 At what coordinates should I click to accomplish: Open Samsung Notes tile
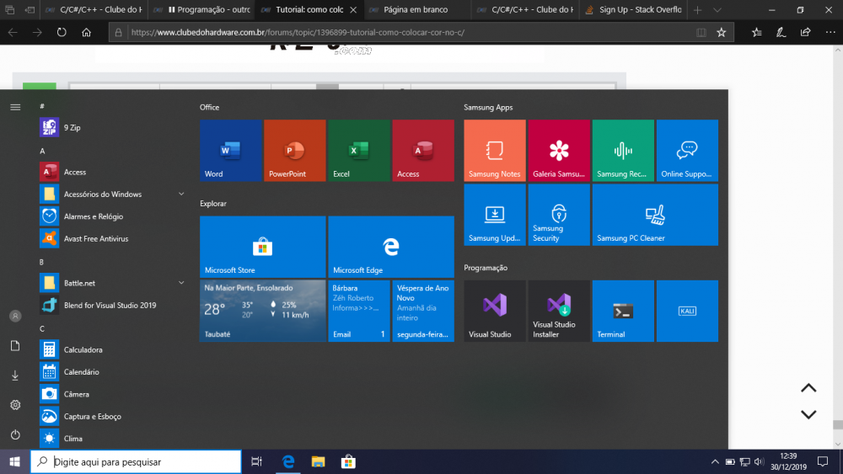tap(495, 151)
